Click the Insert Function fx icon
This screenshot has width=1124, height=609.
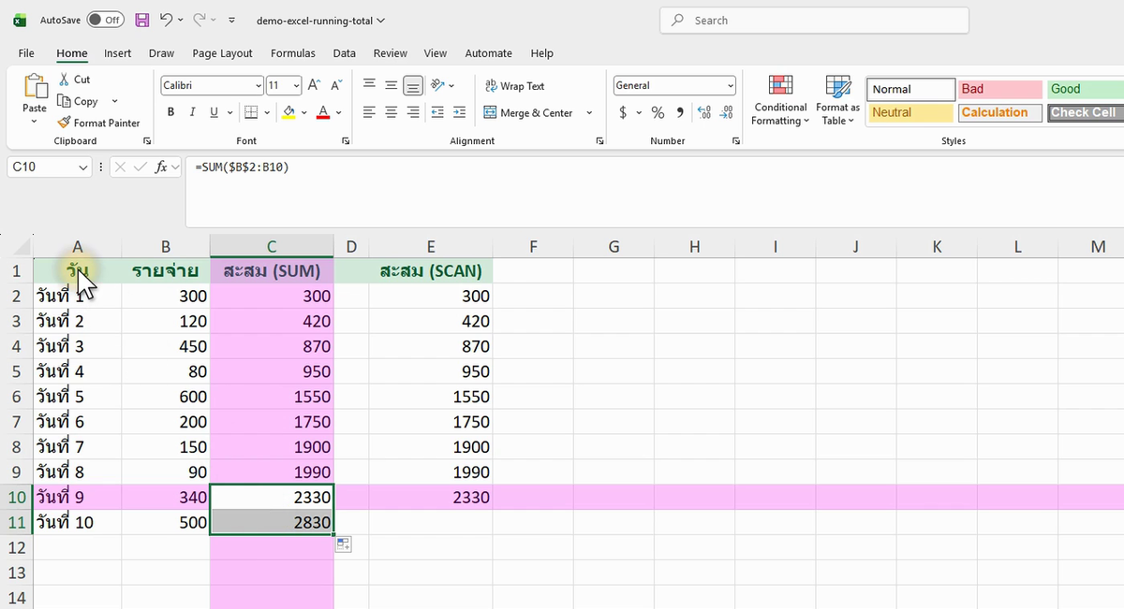(162, 167)
